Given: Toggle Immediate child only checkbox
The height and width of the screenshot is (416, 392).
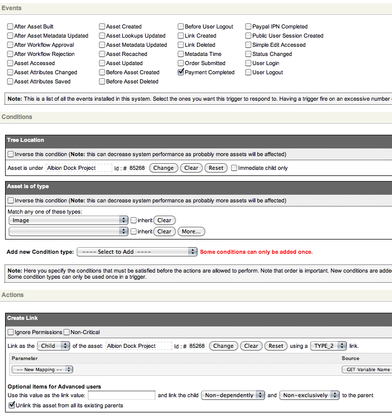Looking at the screenshot, I should point(234,168).
